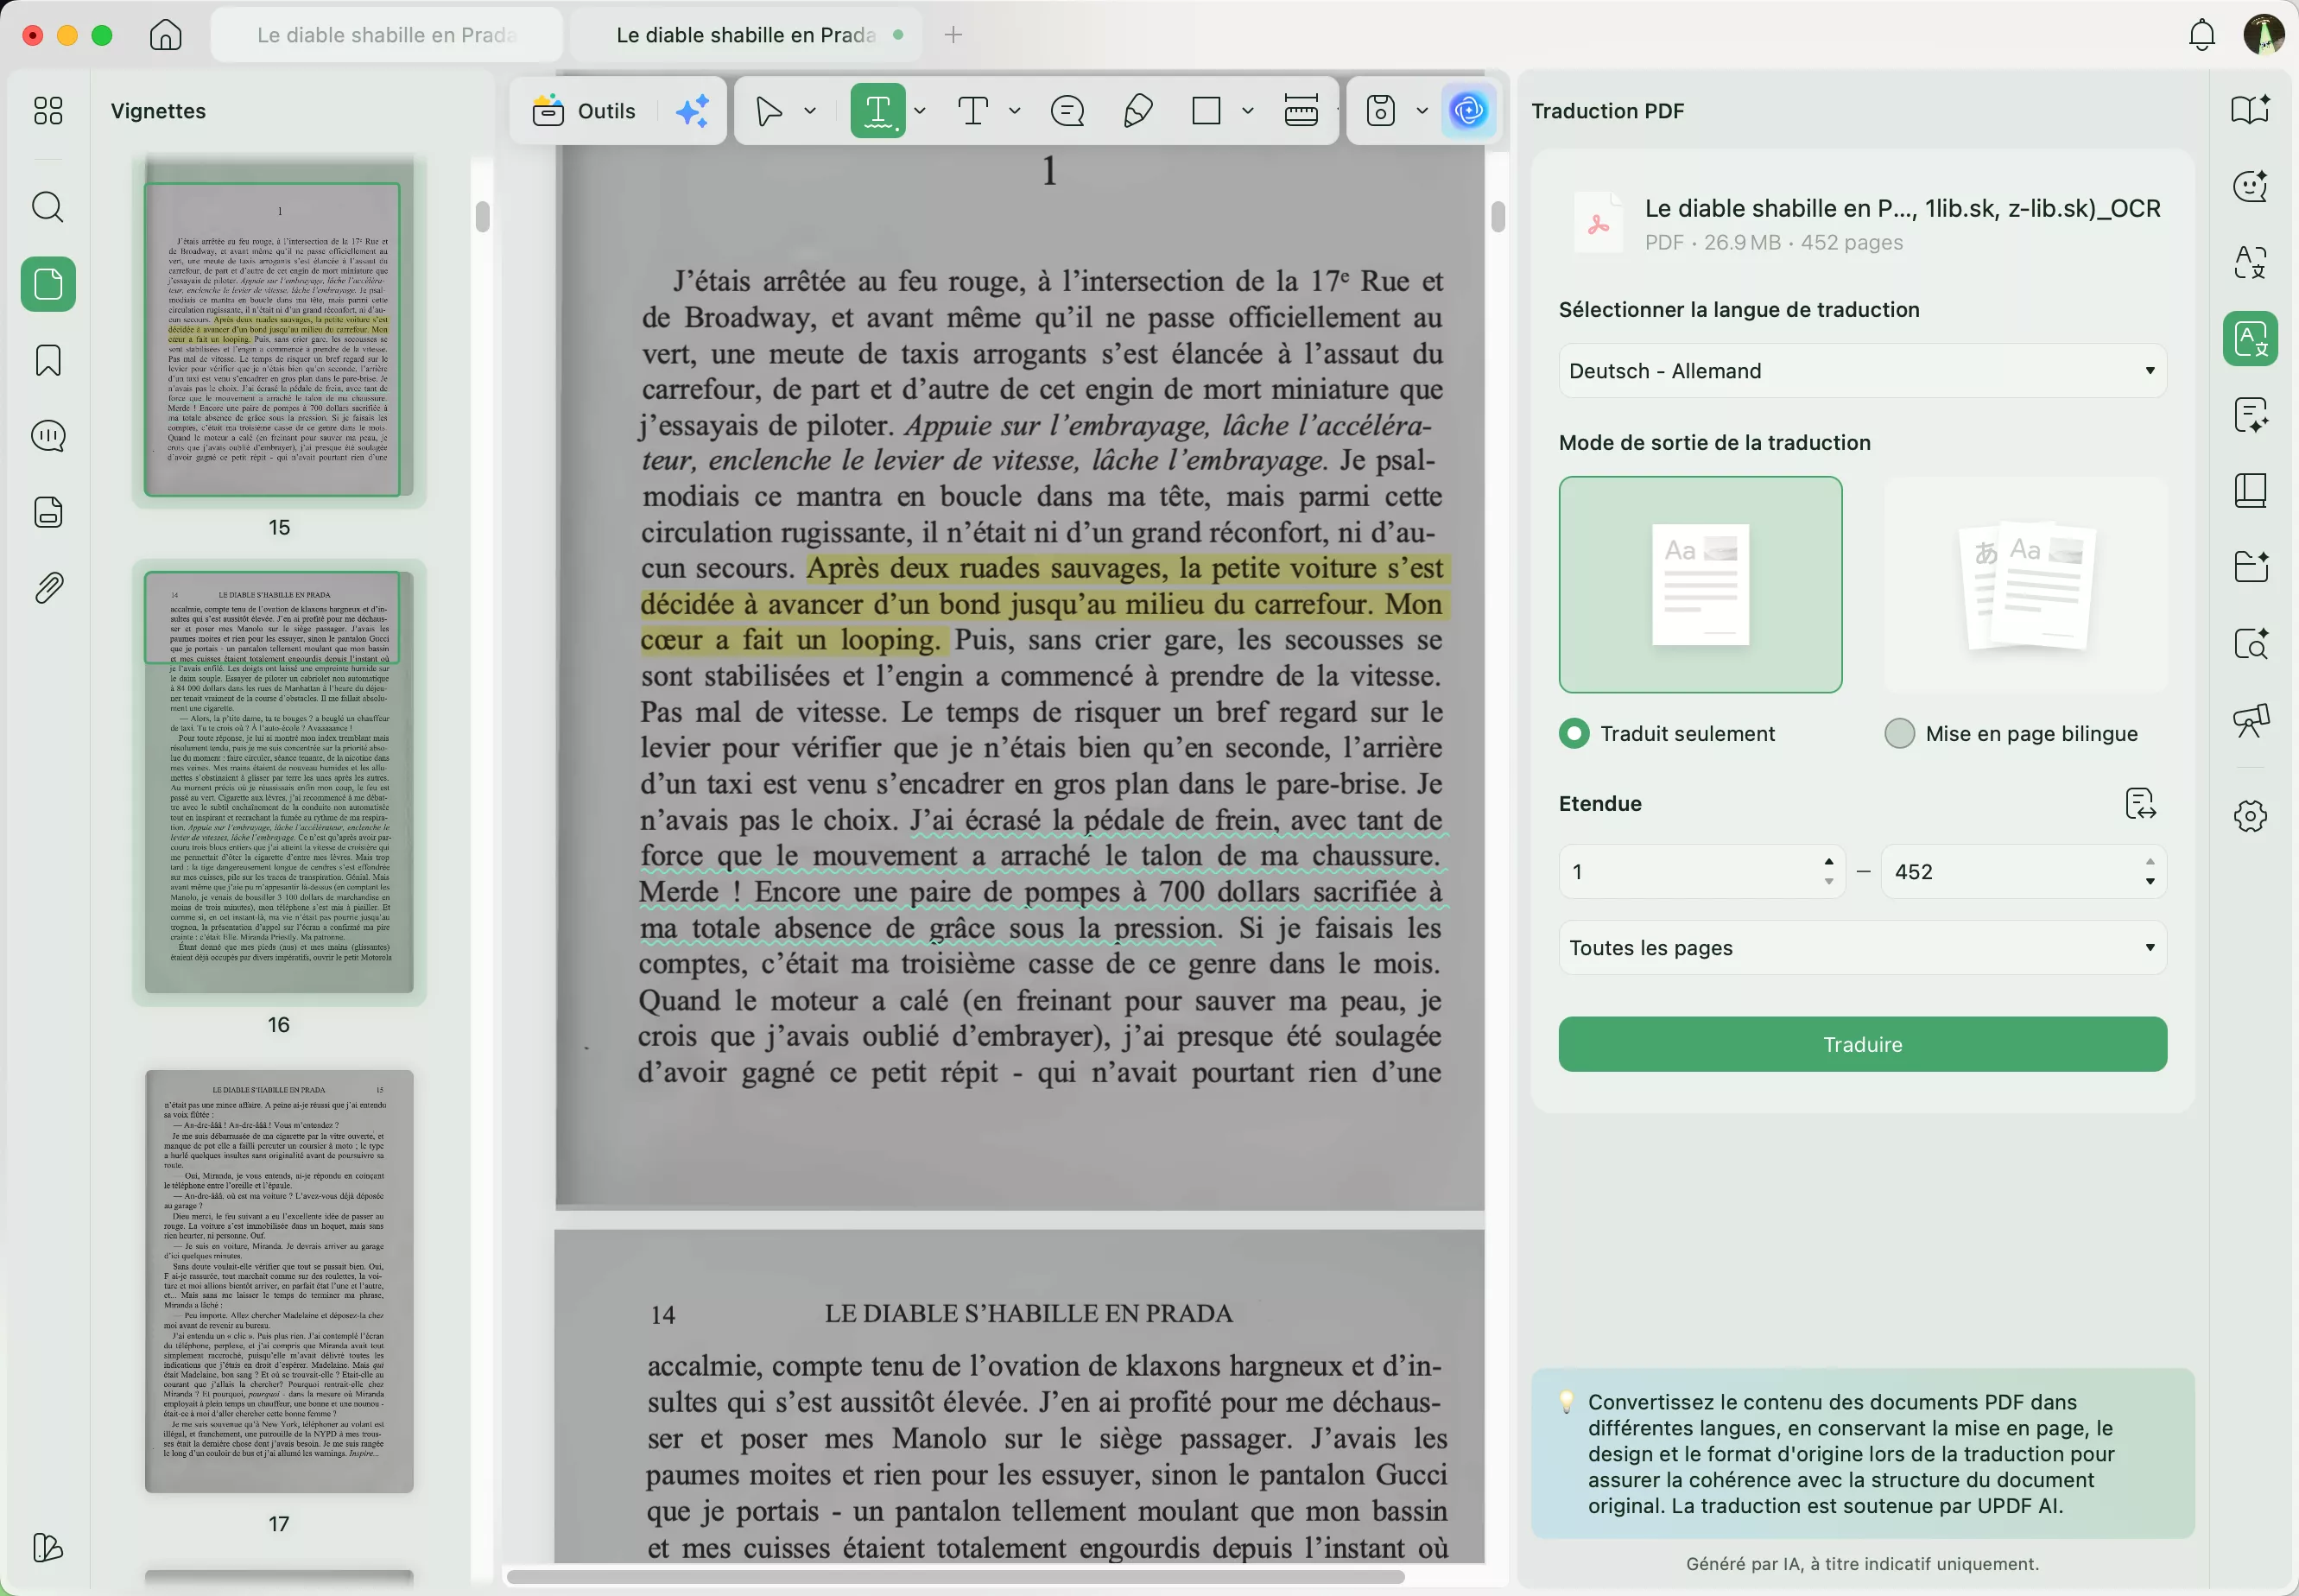Open page 17 thumbnail
The height and width of the screenshot is (1596, 2299).
pos(279,1281)
